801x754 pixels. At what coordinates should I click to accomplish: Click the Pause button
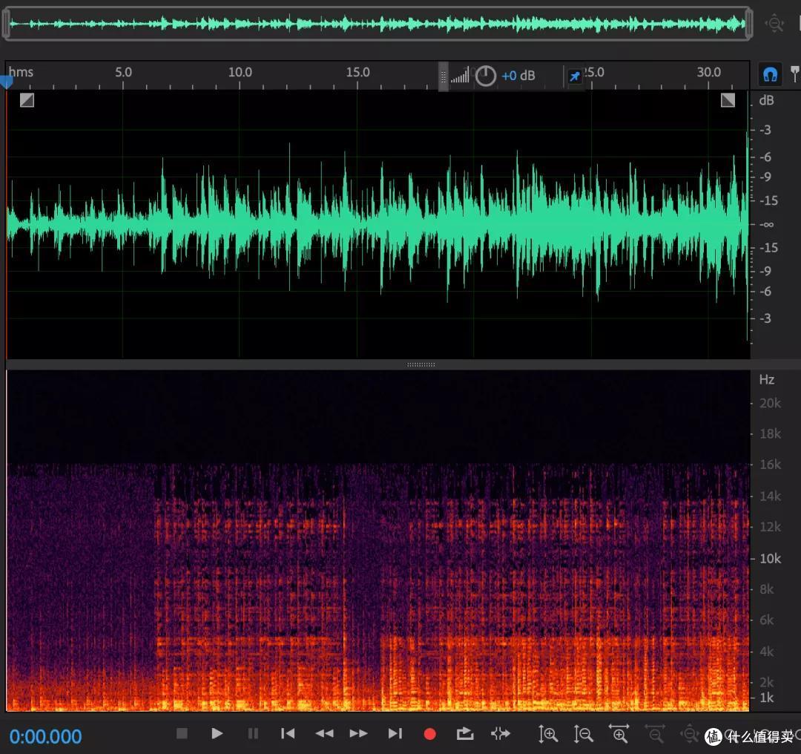(253, 733)
